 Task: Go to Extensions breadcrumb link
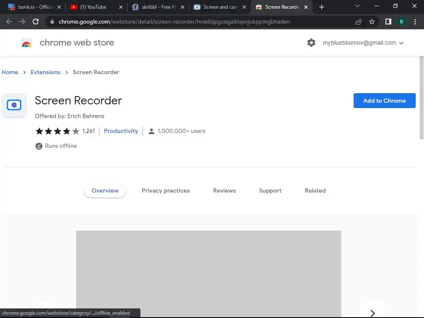pos(46,72)
